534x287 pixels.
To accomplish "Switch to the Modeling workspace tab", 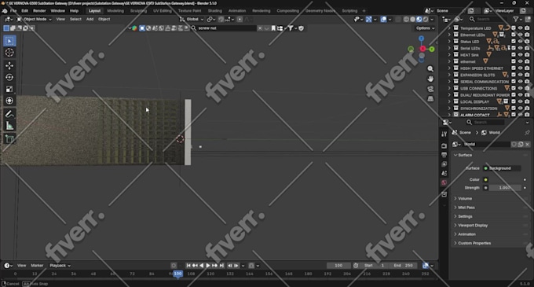I will tap(115, 11).
